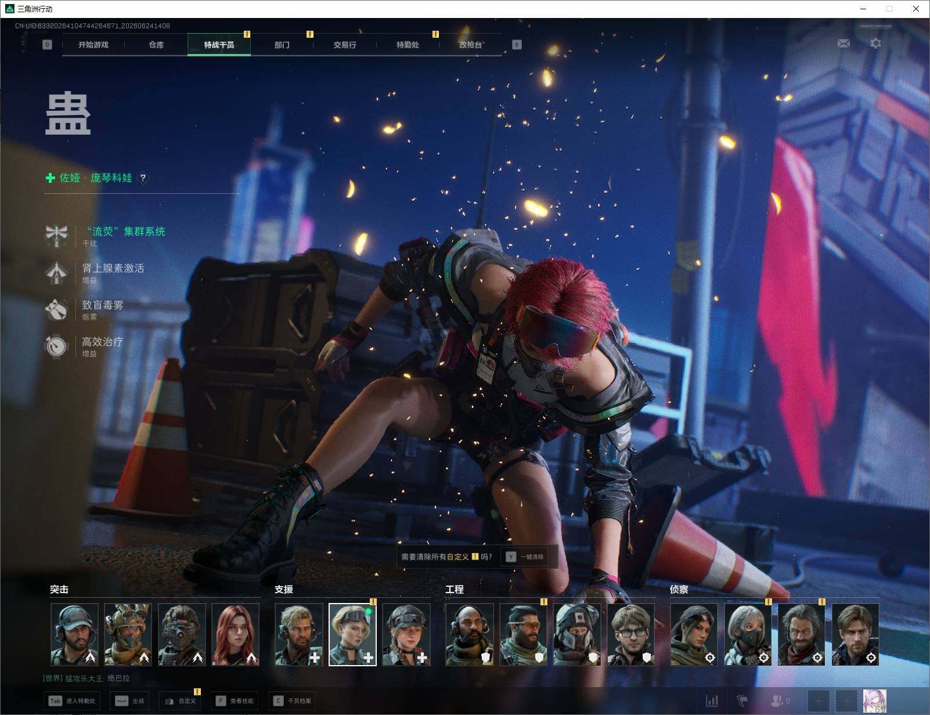This screenshot has height=715, width=930.
Task: Open the settings gear icon
Action: 875,44
